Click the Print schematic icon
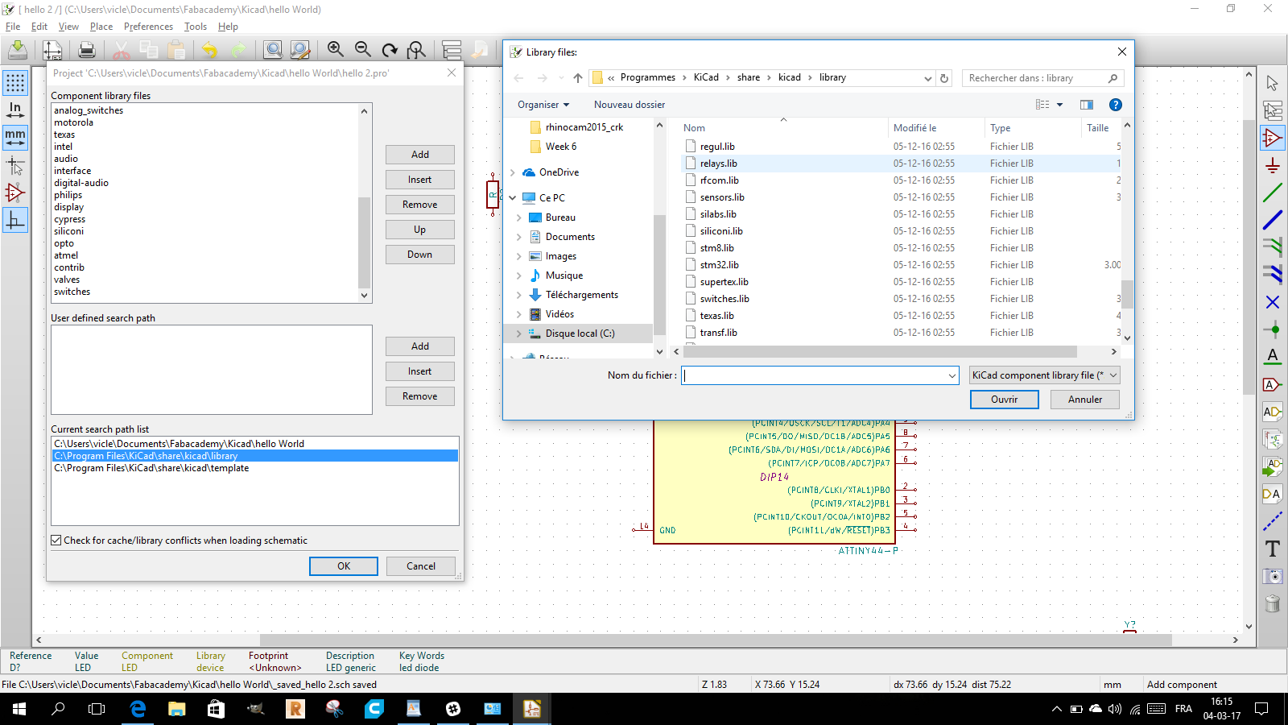 click(x=87, y=50)
